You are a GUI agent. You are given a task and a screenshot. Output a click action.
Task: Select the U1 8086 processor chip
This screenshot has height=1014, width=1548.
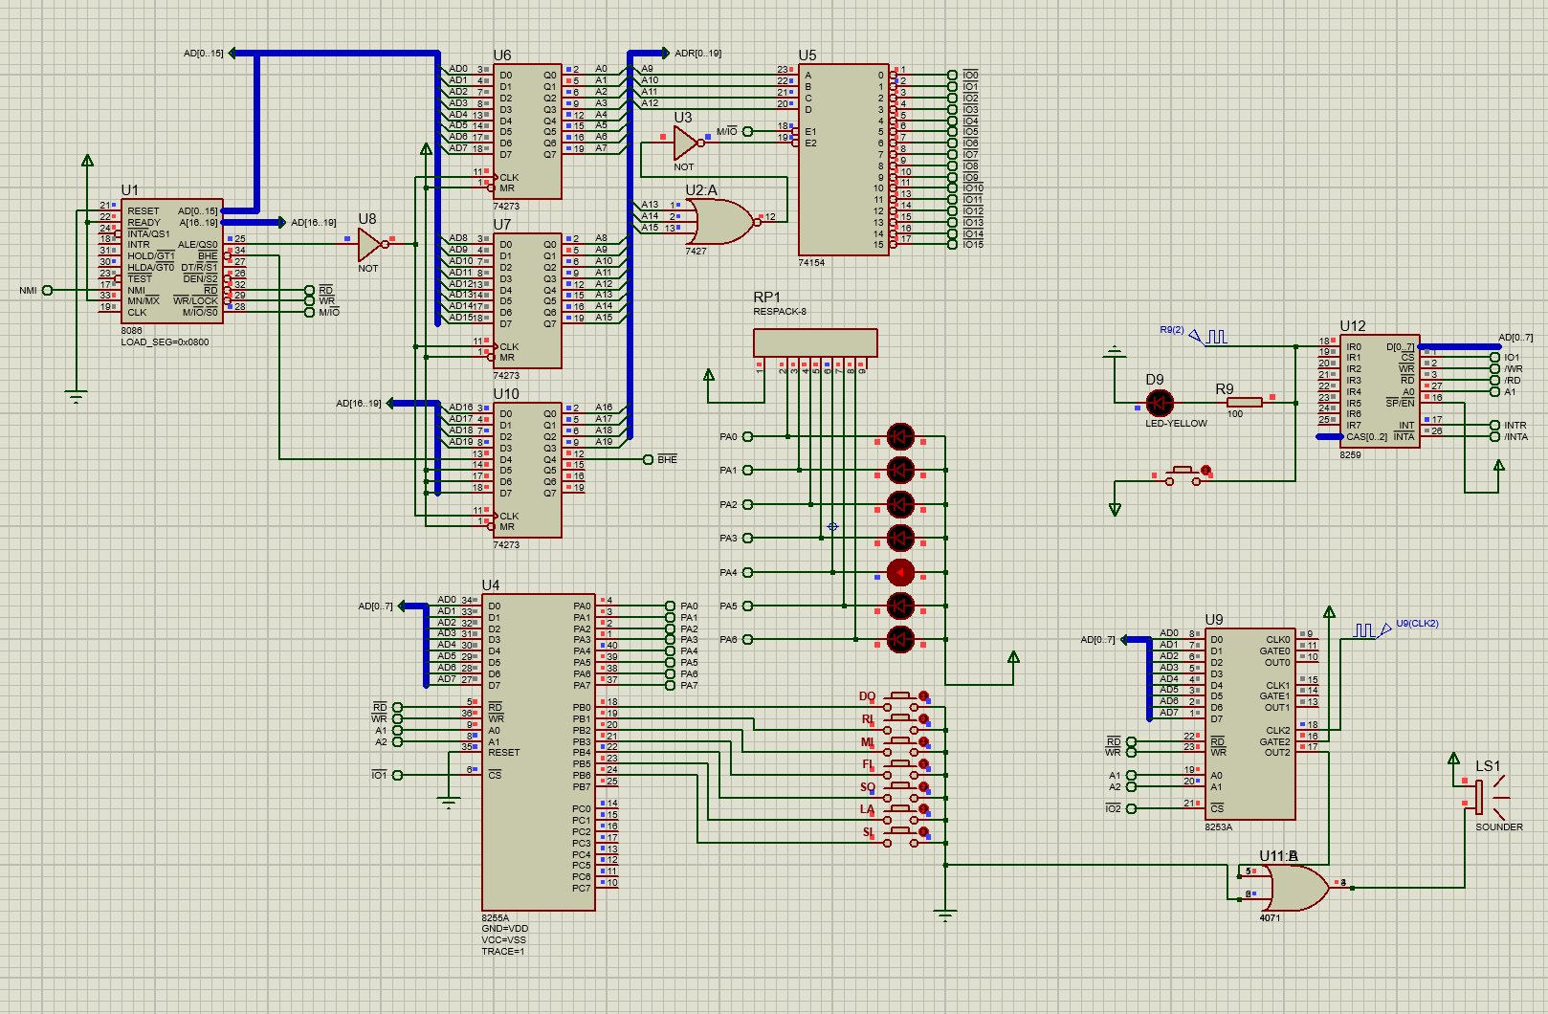click(x=171, y=260)
